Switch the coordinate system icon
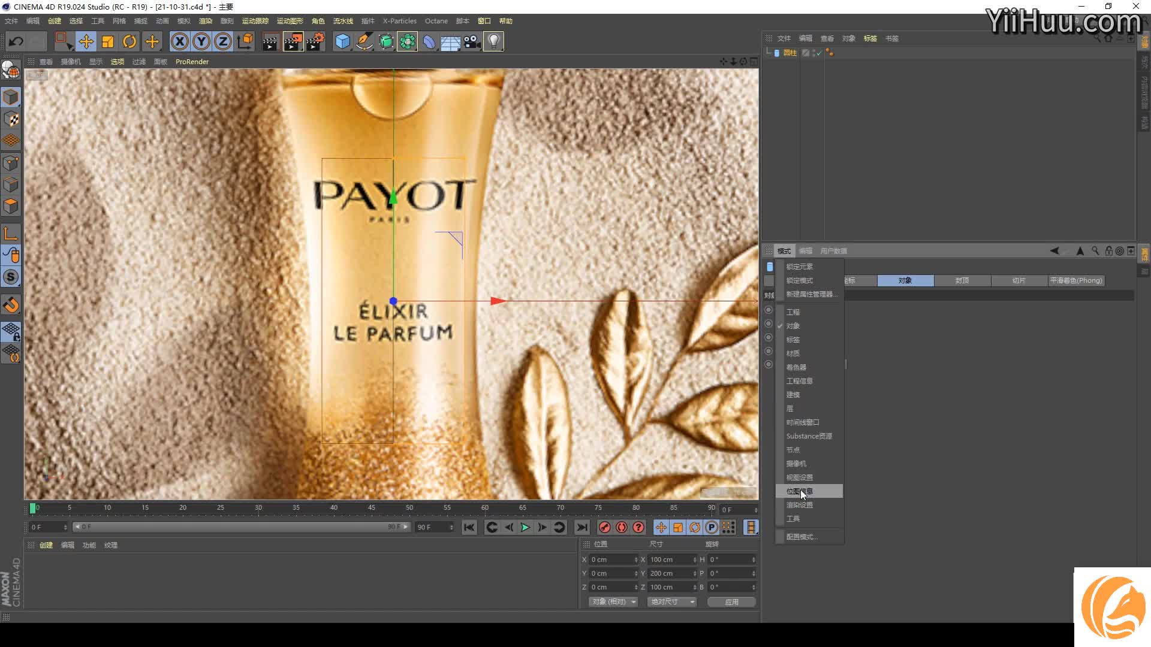1151x647 pixels. (x=245, y=41)
